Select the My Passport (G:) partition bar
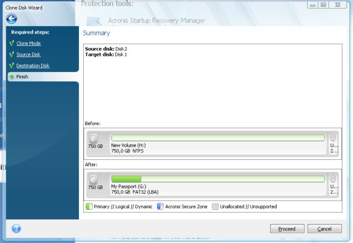Viewport: 353px width, 243px height. point(218,179)
